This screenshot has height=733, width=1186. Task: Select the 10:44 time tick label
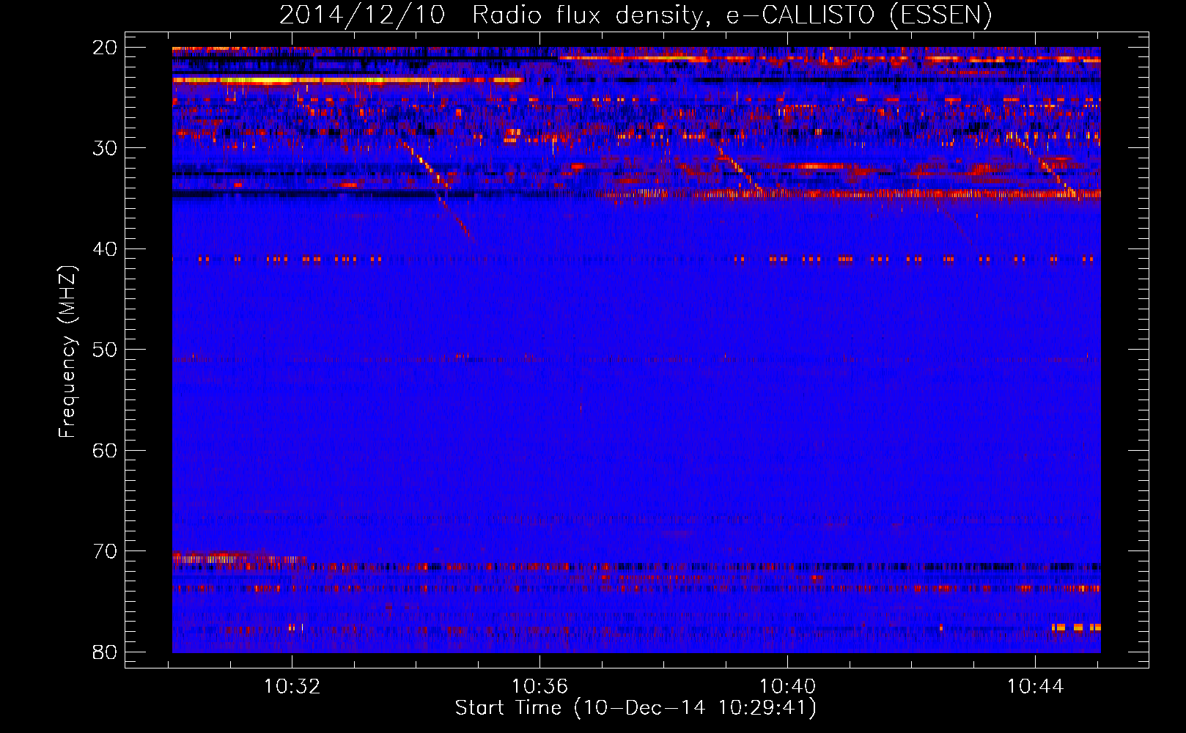1035,687
